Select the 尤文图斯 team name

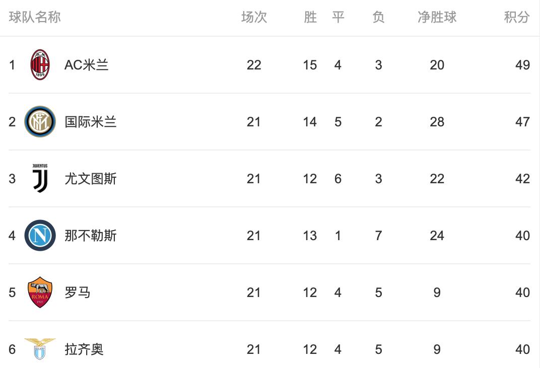(91, 179)
